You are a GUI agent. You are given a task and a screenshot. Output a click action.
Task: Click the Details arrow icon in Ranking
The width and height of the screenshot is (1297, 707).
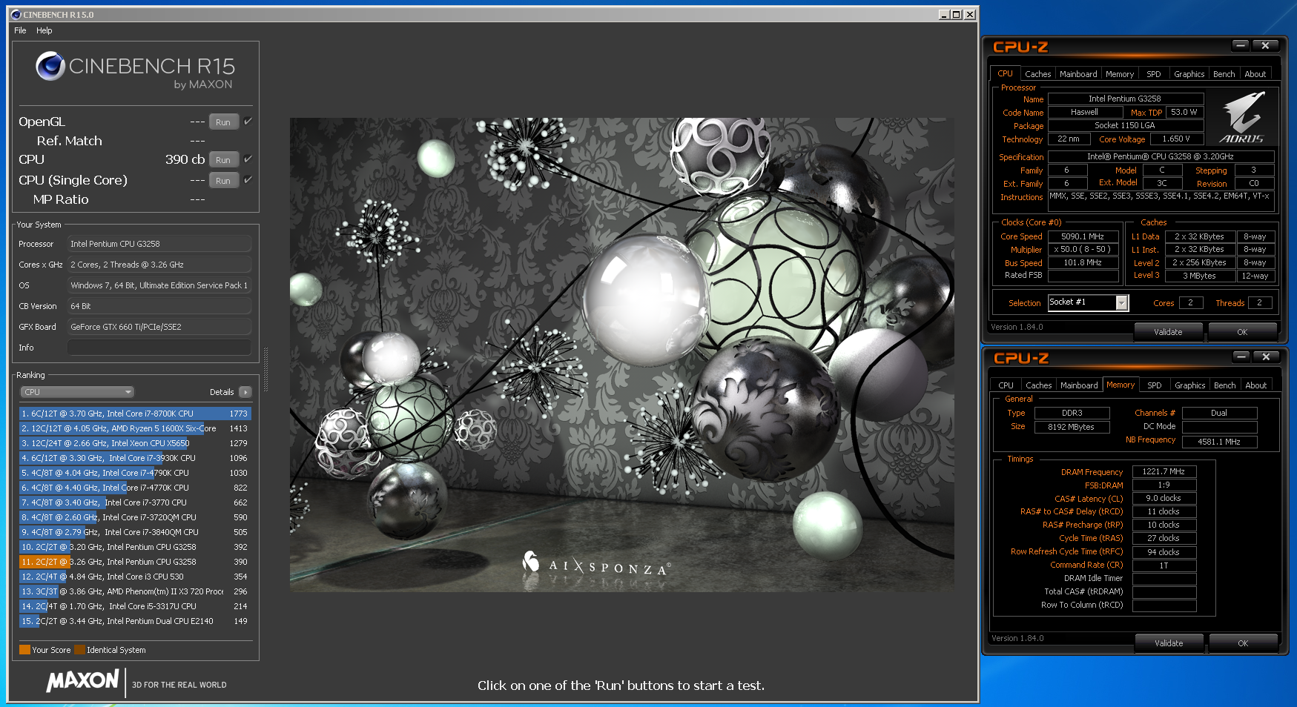click(x=245, y=392)
